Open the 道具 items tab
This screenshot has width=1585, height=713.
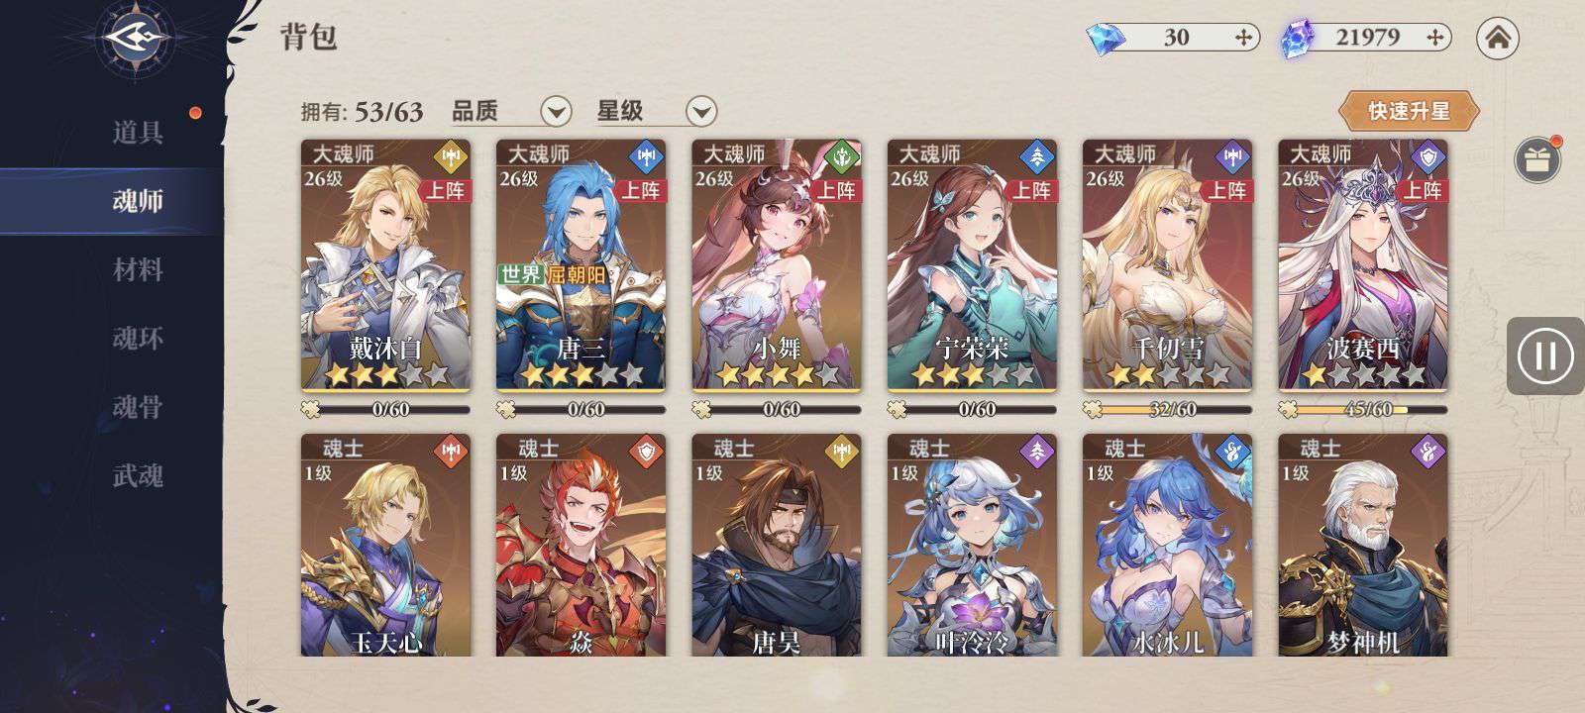click(138, 133)
